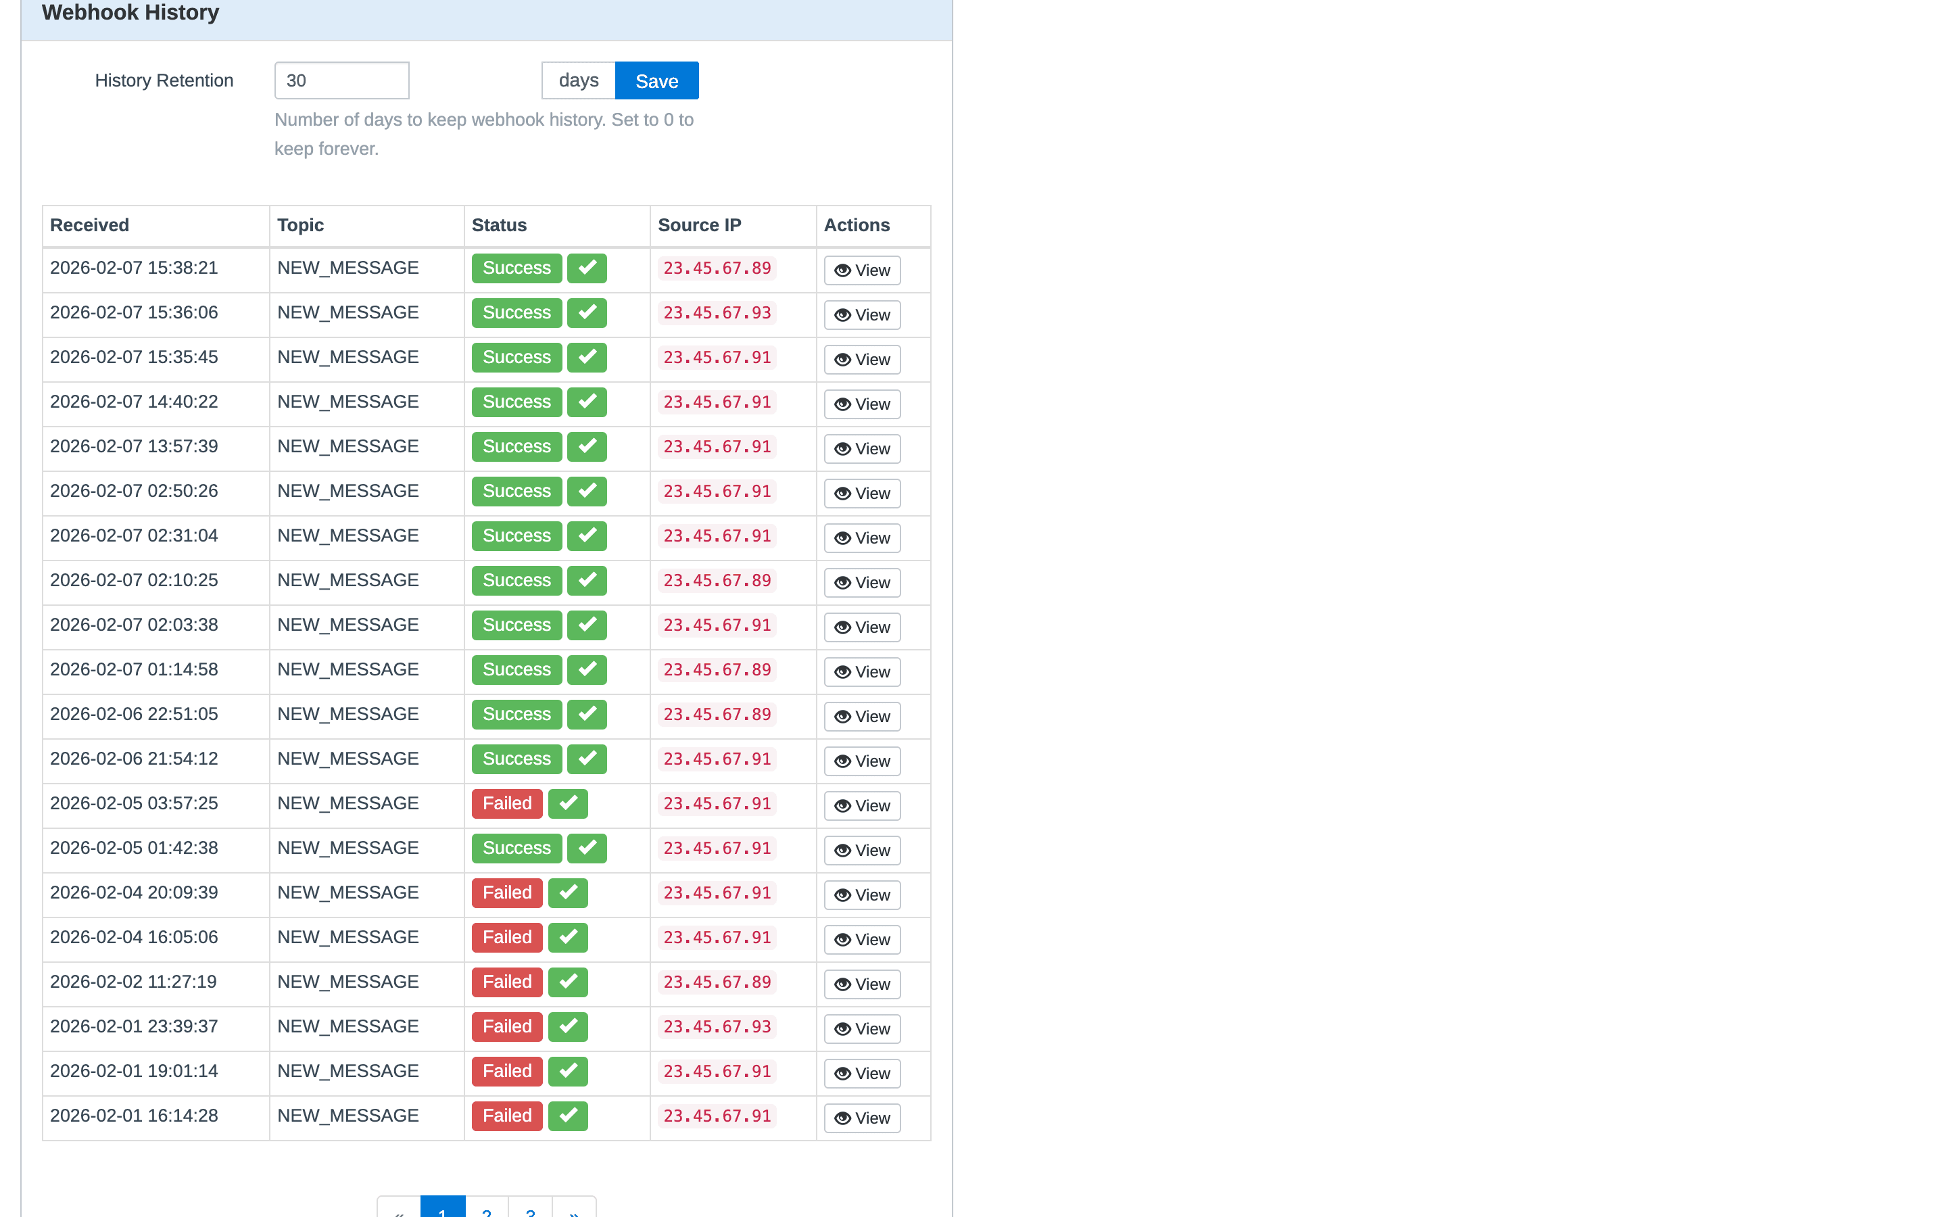Viewport: 1947px width, 1217px height.
Task: Click the Failed badge on the 2026-02-05 row
Action: coord(506,803)
